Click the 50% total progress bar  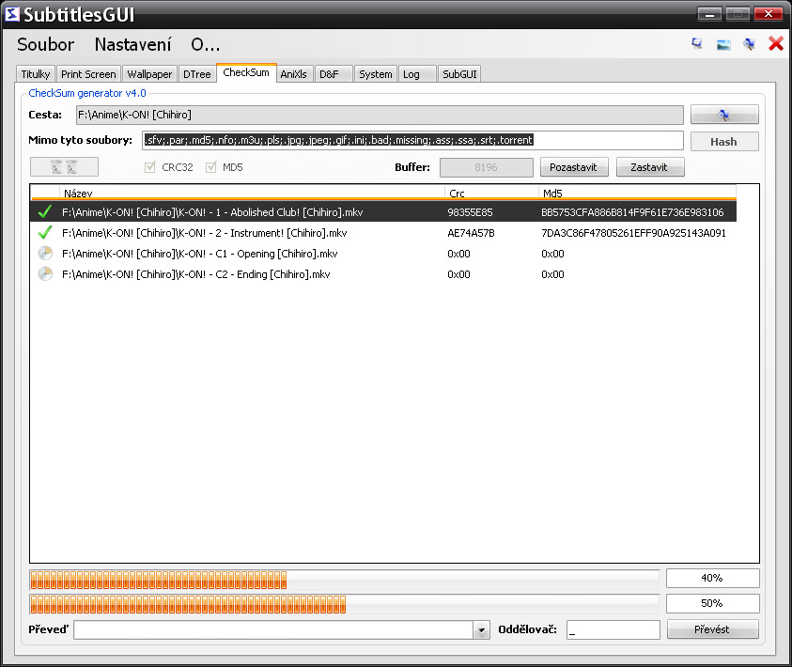click(x=345, y=604)
